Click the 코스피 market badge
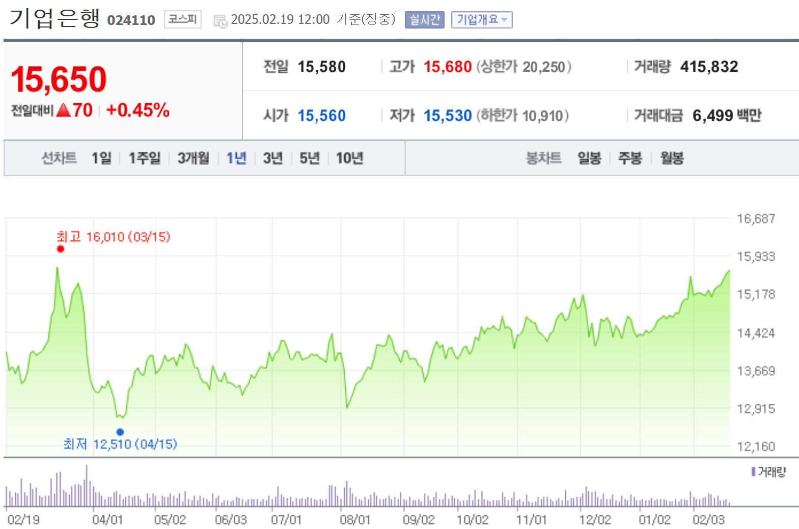Image resolution: width=799 pixels, height=529 pixels. pos(183,19)
